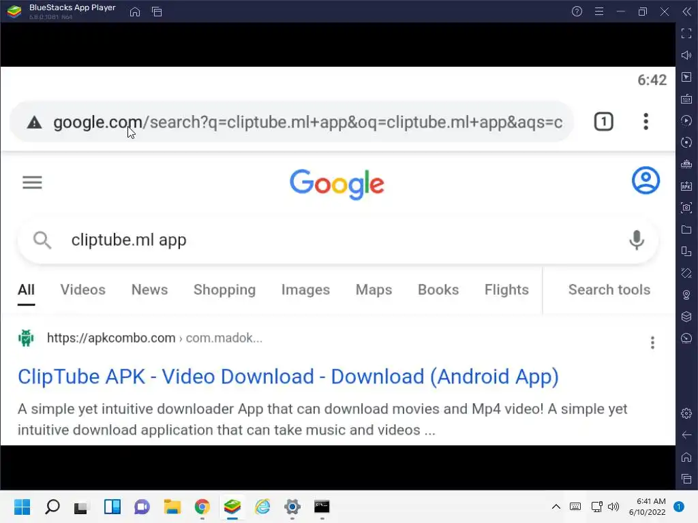Open File Explorer from the taskbar
698x523 pixels.
click(172, 507)
